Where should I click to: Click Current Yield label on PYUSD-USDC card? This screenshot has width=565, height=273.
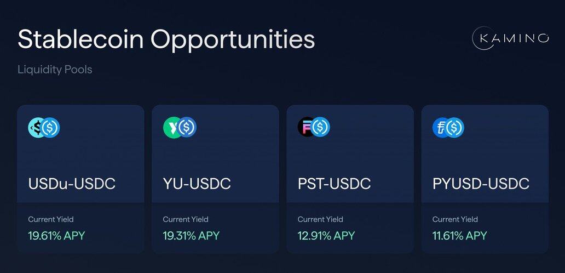pos(455,219)
